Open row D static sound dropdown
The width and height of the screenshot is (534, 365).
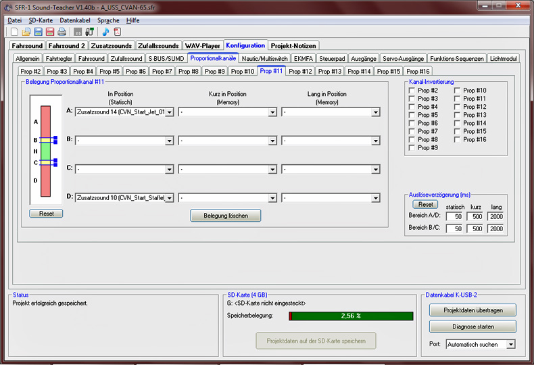point(169,198)
